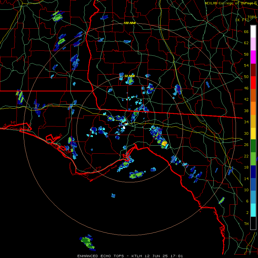Click the 42 legend value
This screenshot has width=258, height=258.
(246, 99)
